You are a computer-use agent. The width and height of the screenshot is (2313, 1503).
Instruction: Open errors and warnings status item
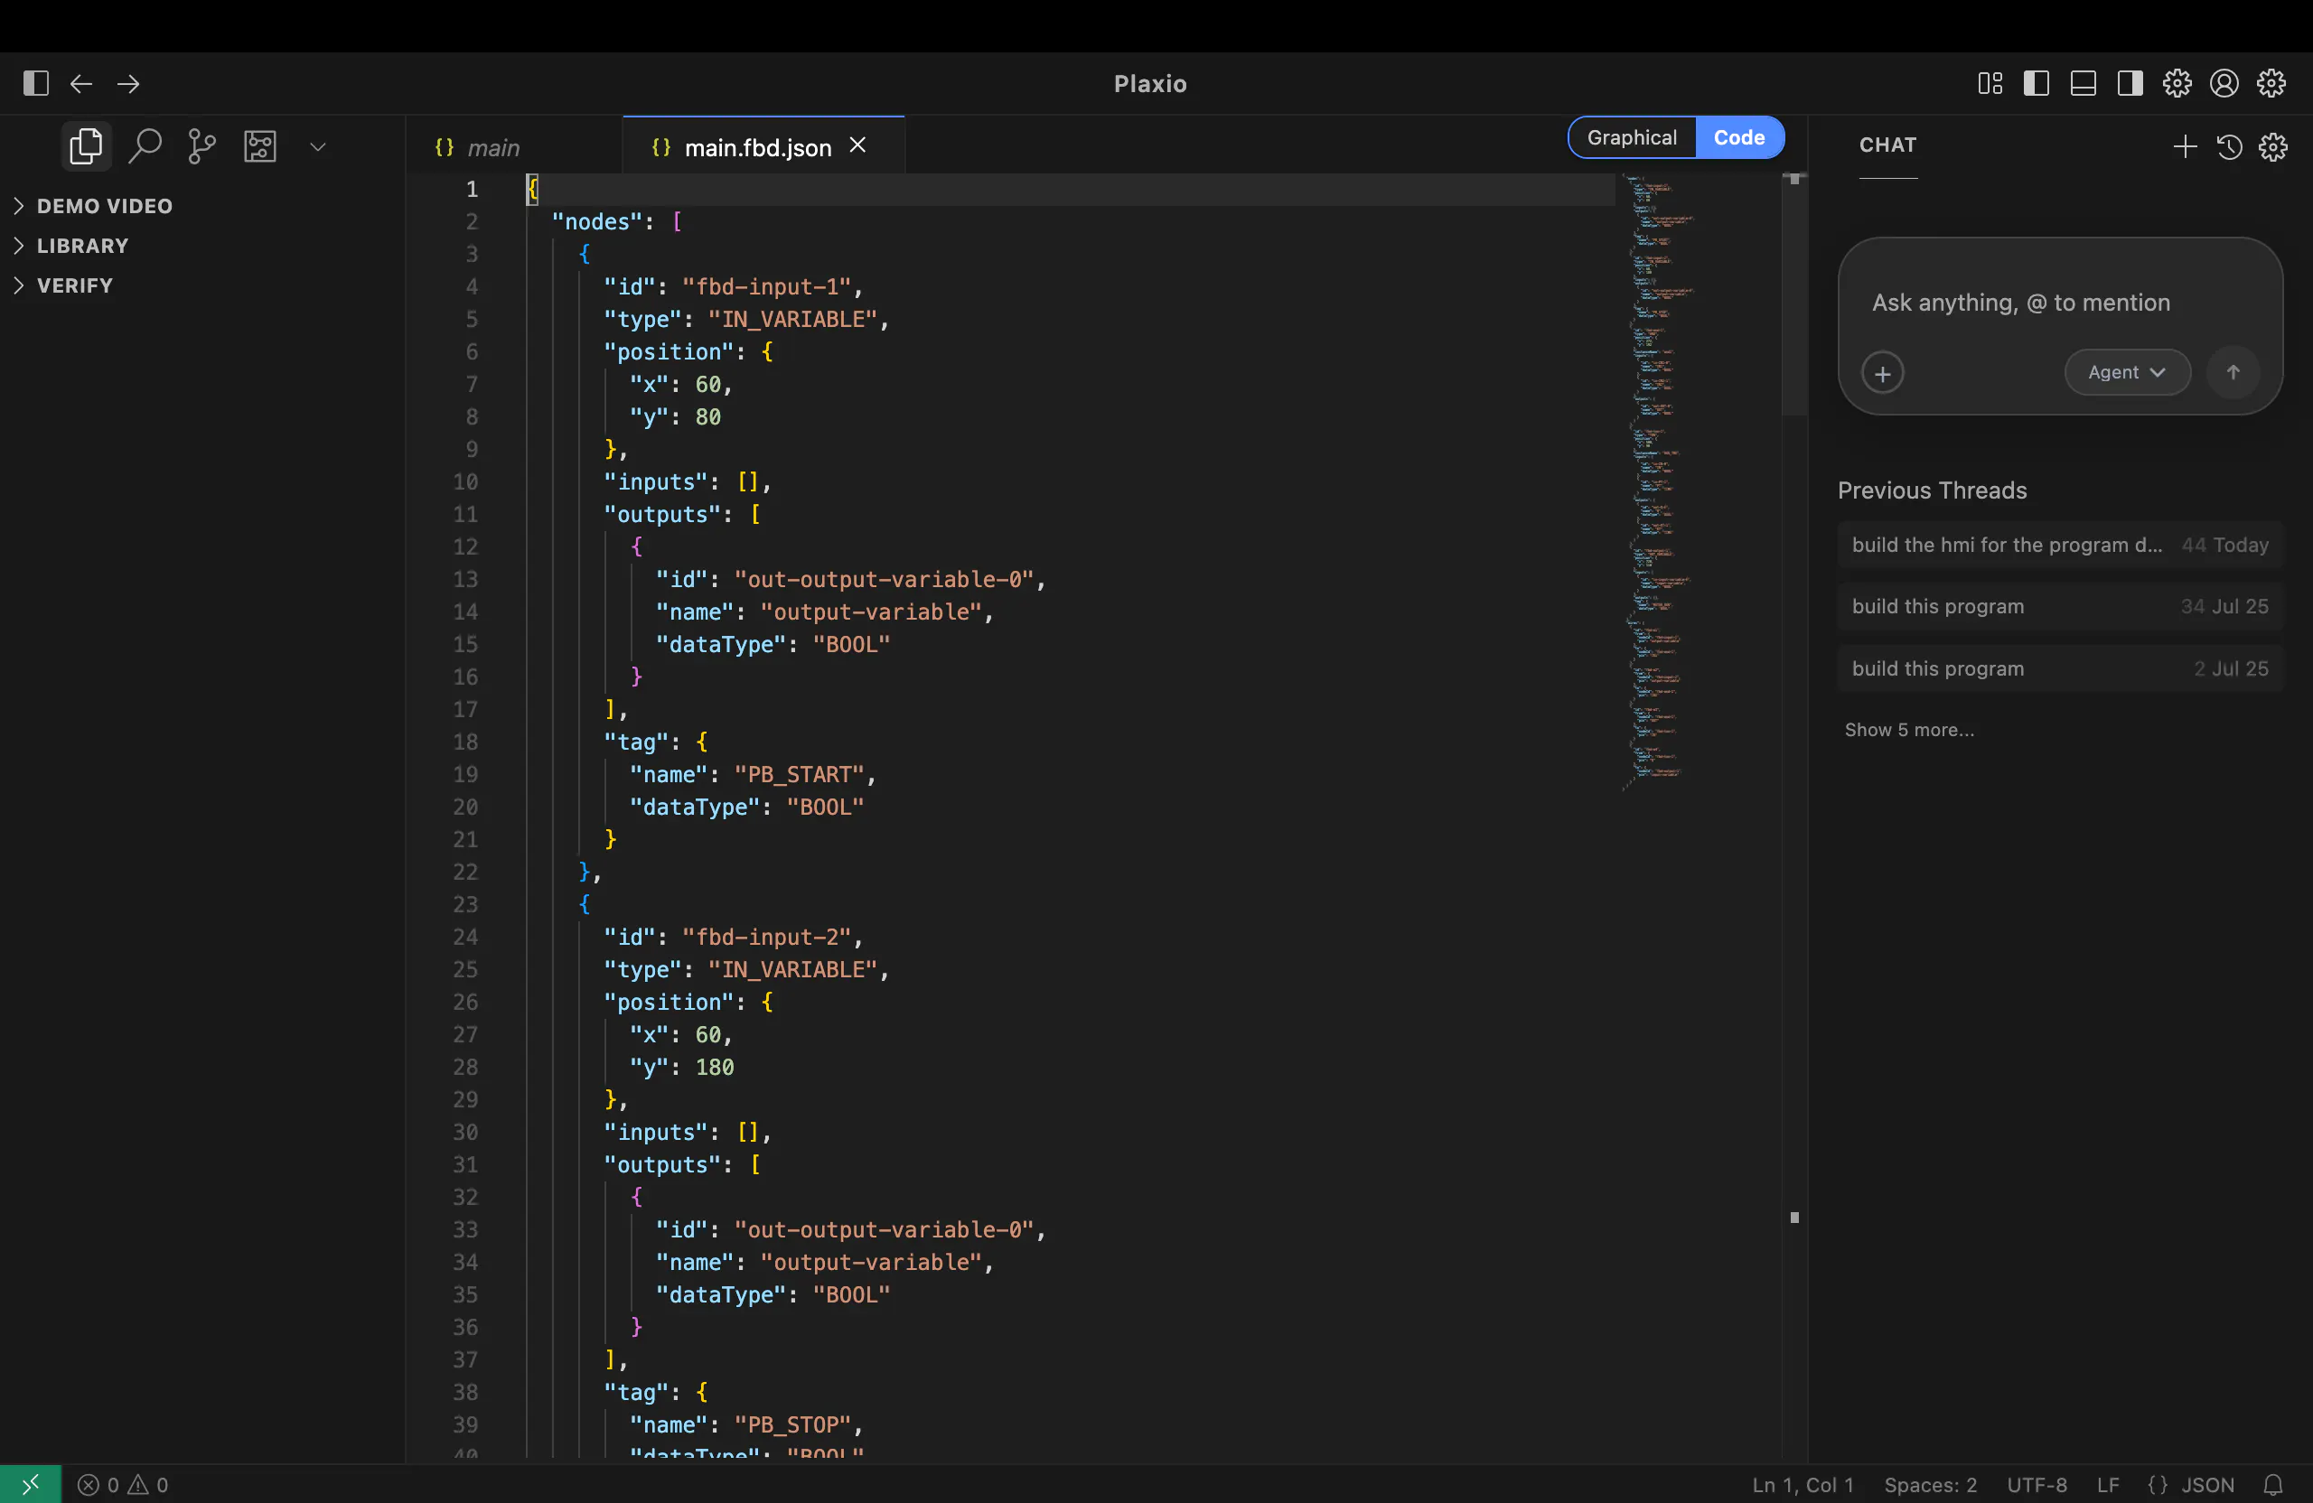[124, 1485]
